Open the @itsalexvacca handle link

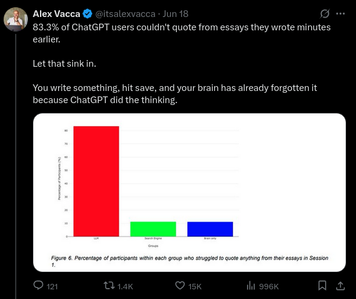click(125, 14)
